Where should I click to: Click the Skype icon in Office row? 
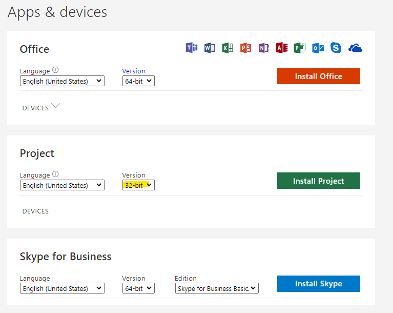(336, 48)
